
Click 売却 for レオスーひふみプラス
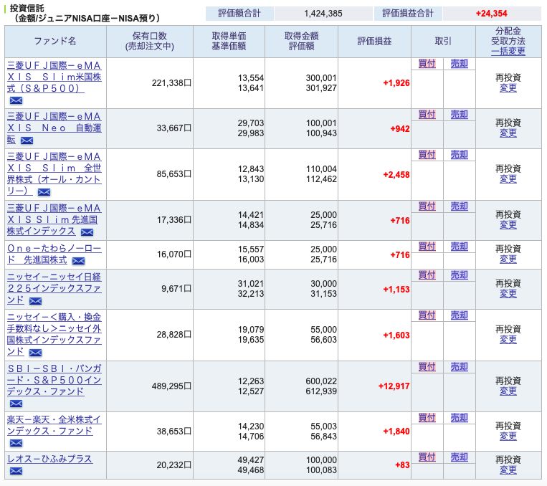[x=459, y=457]
